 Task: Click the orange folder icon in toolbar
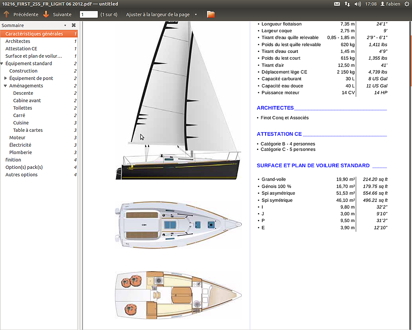pos(211,14)
